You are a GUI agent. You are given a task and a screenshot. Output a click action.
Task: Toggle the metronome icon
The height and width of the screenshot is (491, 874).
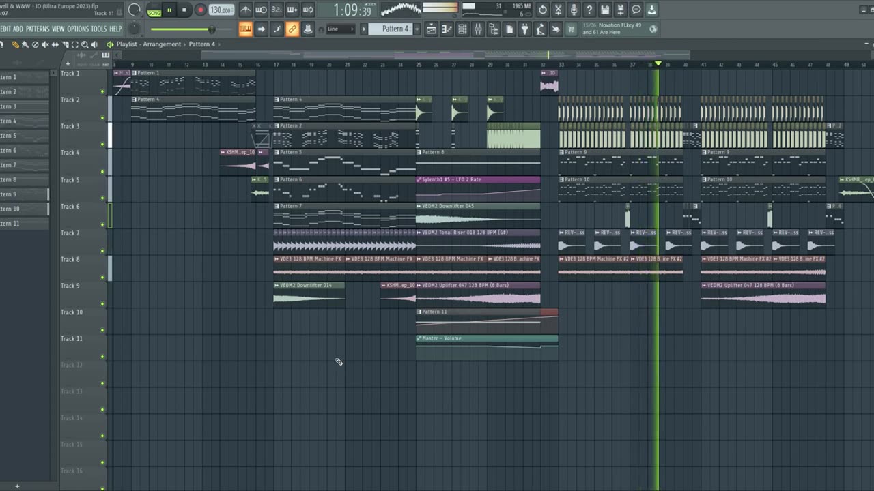point(246,10)
